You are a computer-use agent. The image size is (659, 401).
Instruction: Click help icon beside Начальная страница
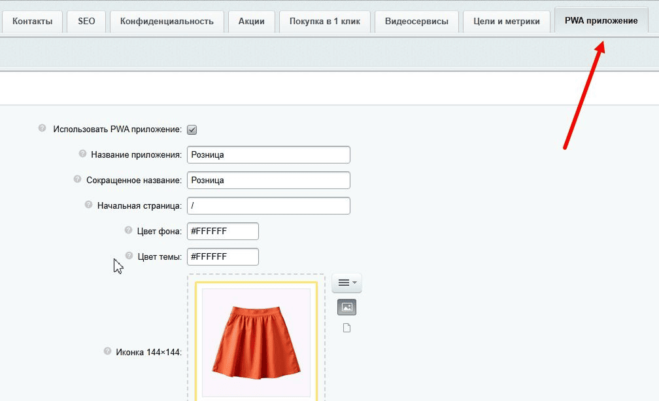(89, 205)
